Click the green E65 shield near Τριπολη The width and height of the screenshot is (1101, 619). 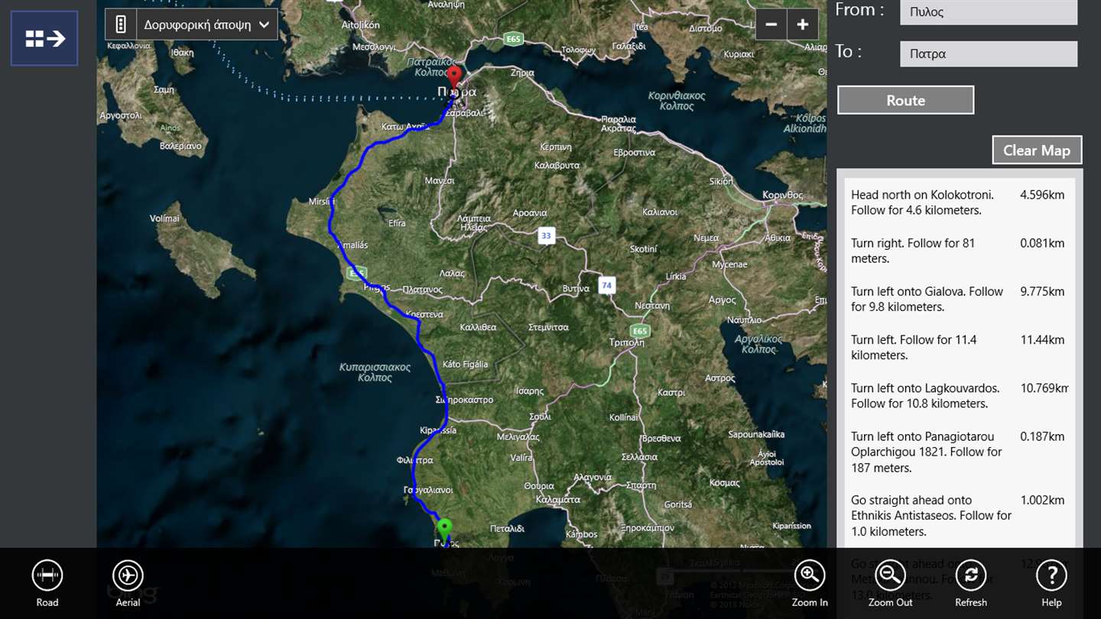[x=640, y=331]
